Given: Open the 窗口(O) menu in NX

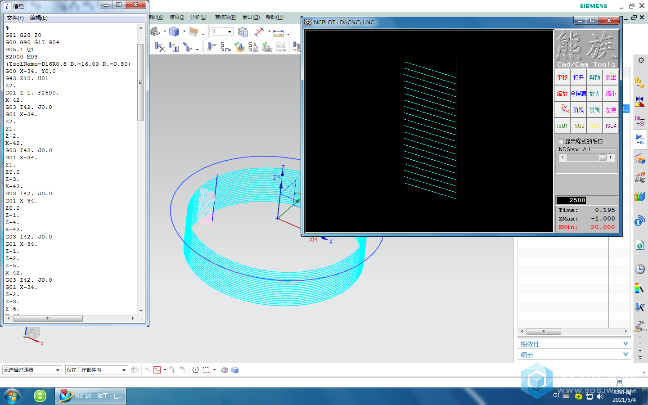Looking at the screenshot, I should pos(251,17).
